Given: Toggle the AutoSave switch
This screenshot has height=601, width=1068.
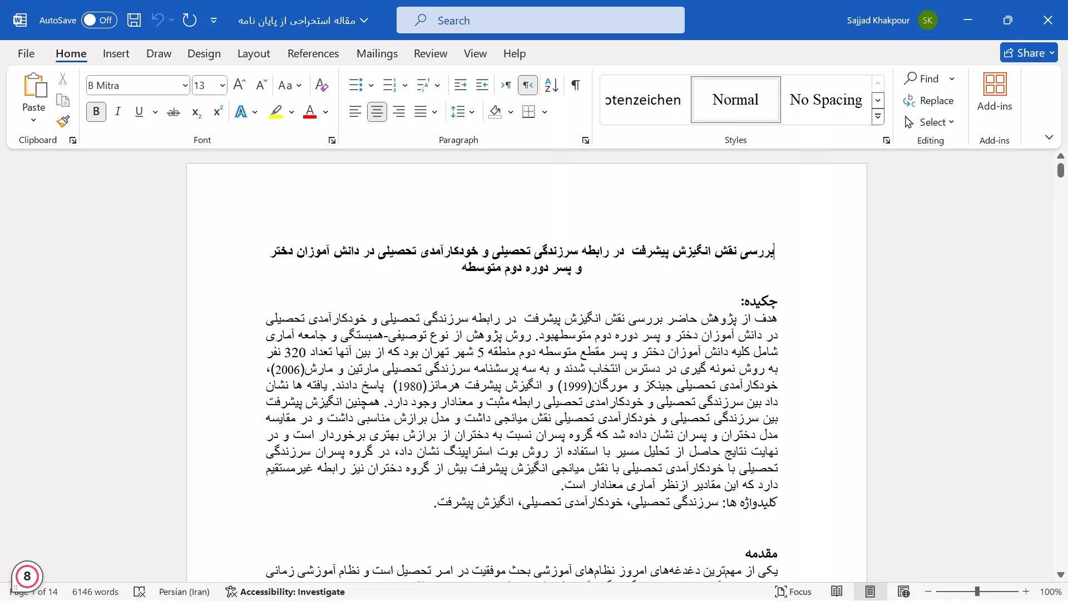Looking at the screenshot, I should pyautogui.click(x=98, y=21).
